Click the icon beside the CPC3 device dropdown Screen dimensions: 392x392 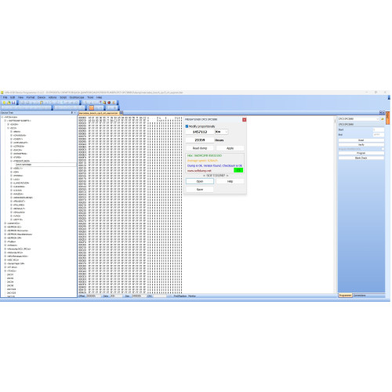pyautogui.click(x=383, y=119)
